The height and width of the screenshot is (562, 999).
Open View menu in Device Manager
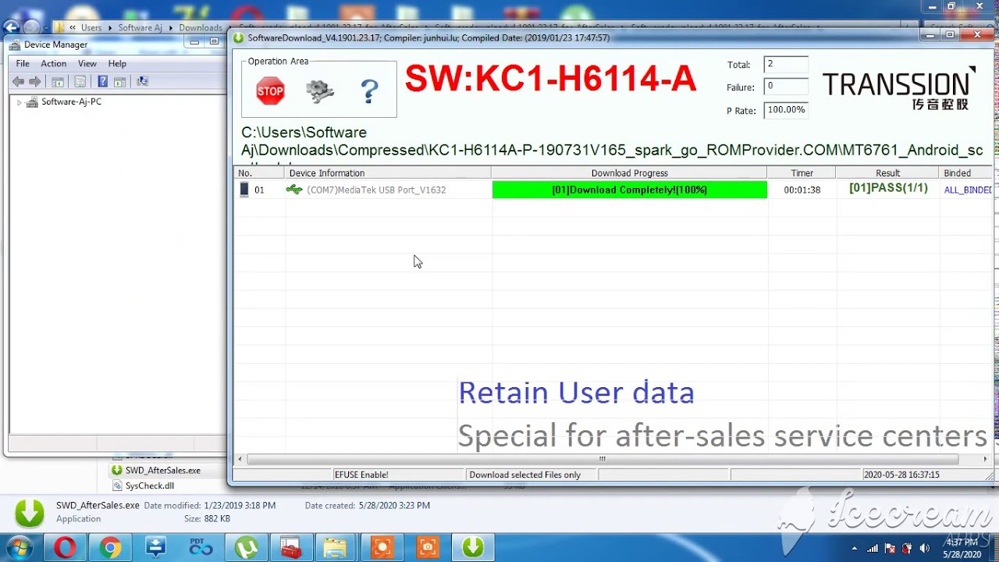[87, 63]
